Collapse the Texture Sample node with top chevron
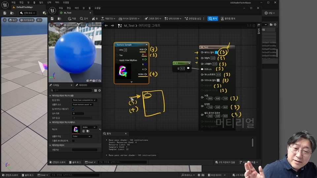This screenshot has width=317, height=178. (x=146, y=44)
